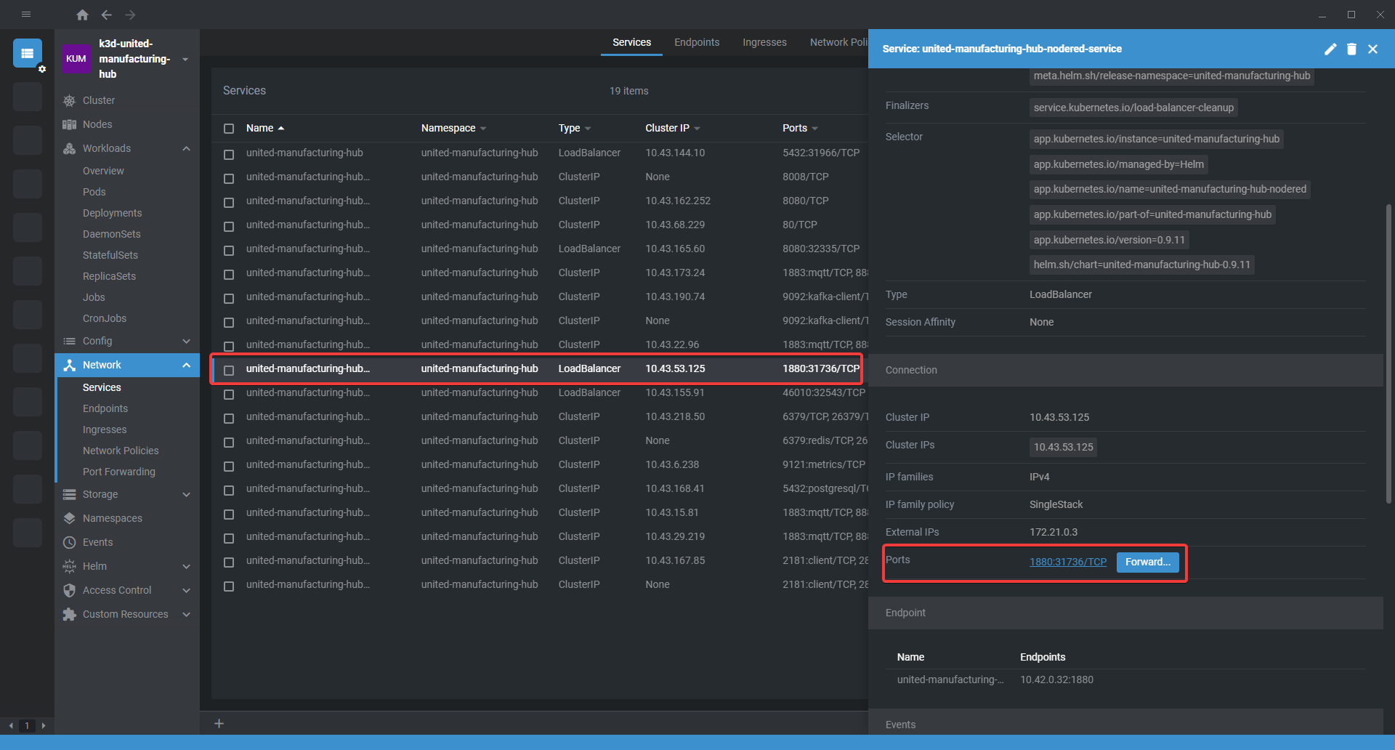Image resolution: width=1395 pixels, height=750 pixels.
Task: Sort services by Cluster IP column header
Action: point(673,128)
